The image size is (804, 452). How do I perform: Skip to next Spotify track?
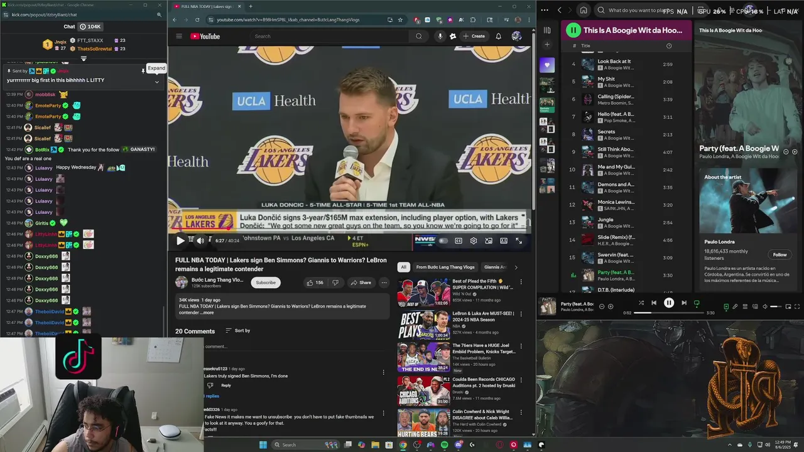[684, 303]
